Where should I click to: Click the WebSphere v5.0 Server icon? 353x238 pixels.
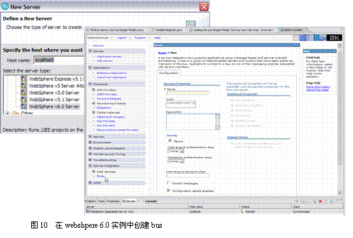[x=24, y=93]
